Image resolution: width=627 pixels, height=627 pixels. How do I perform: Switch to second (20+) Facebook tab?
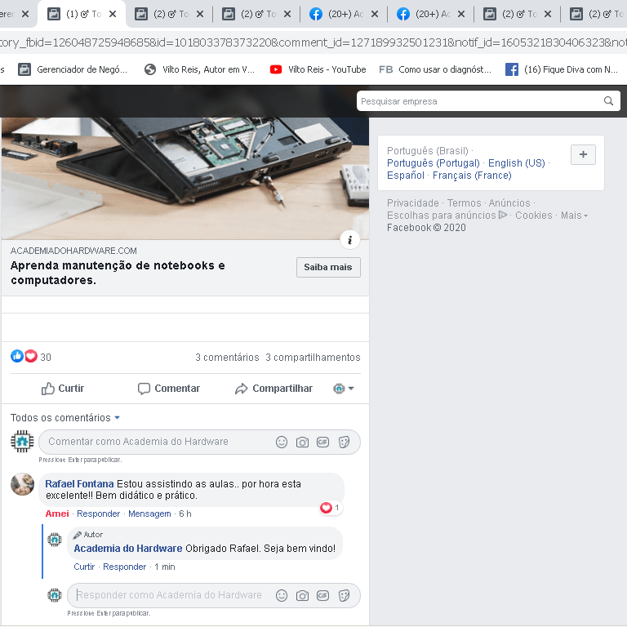click(431, 14)
